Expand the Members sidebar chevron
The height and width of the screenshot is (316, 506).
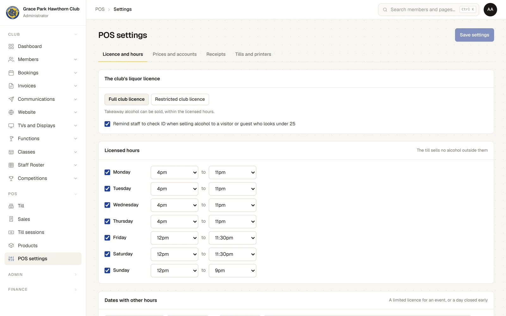pos(76,59)
